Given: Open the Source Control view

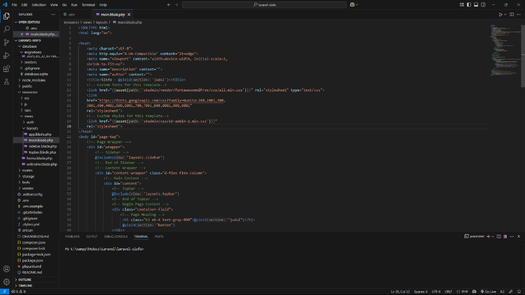Looking at the screenshot, I should 7,42.
